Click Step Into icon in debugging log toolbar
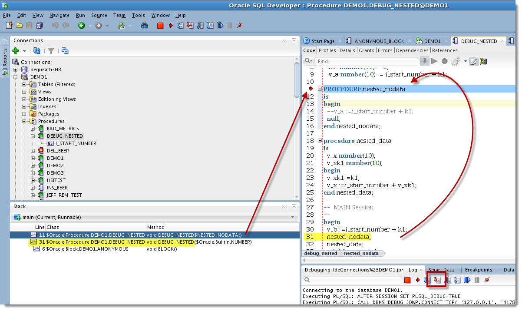522x311 pixels. [x=437, y=280]
